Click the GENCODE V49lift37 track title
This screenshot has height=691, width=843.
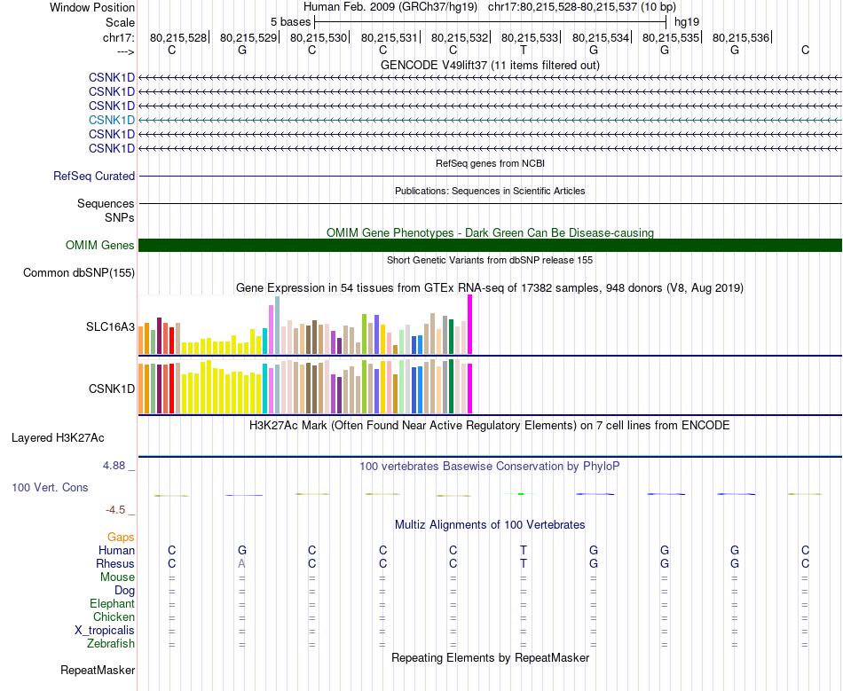(x=490, y=65)
